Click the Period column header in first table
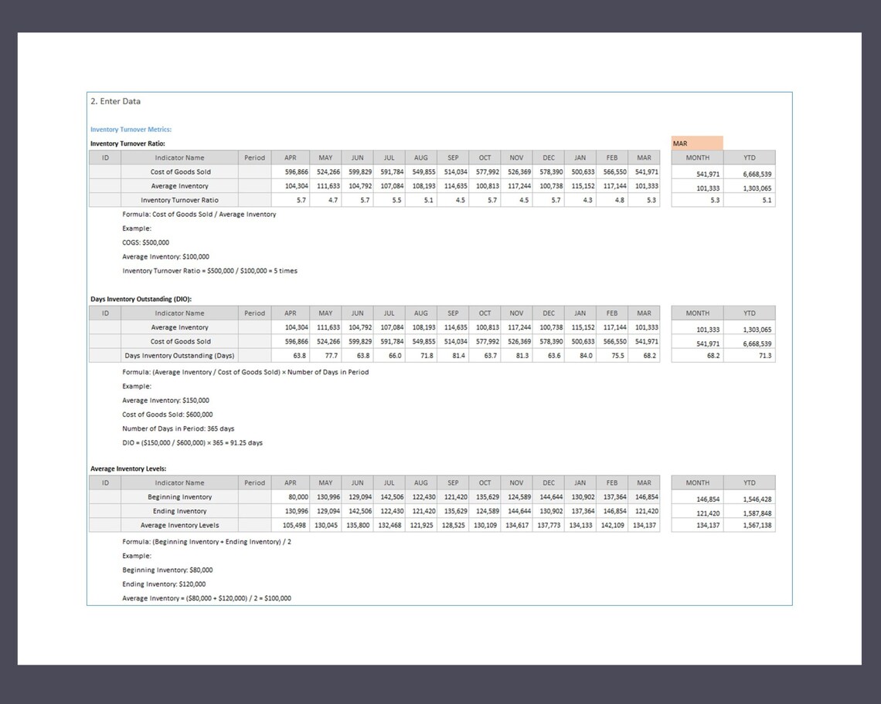The image size is (881, 704). [254, 157]
